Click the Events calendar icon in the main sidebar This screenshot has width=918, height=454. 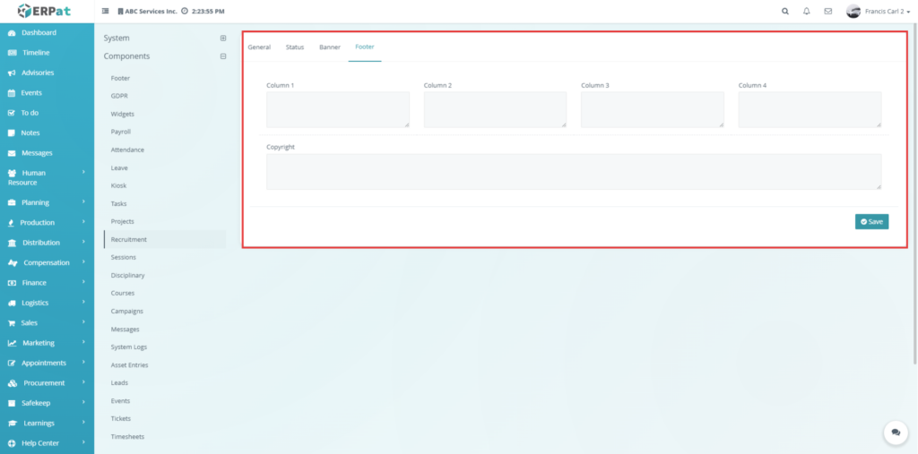(x=12, y=93)
